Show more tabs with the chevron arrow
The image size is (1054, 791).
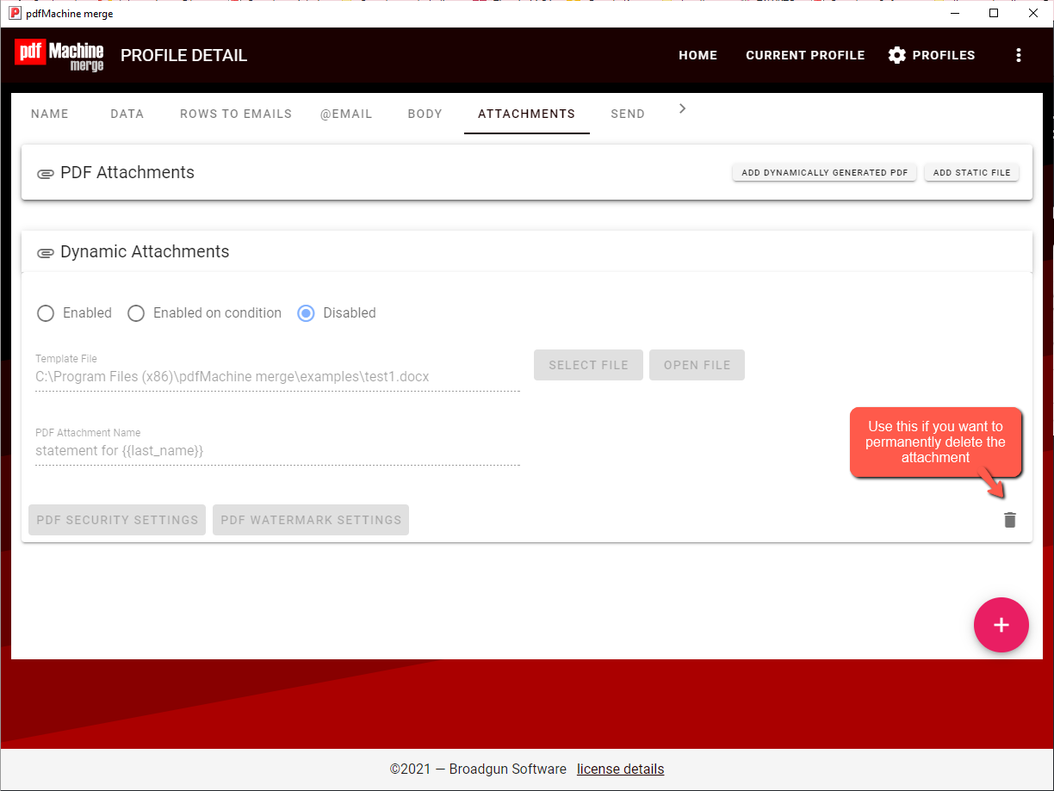click(683, 108)
